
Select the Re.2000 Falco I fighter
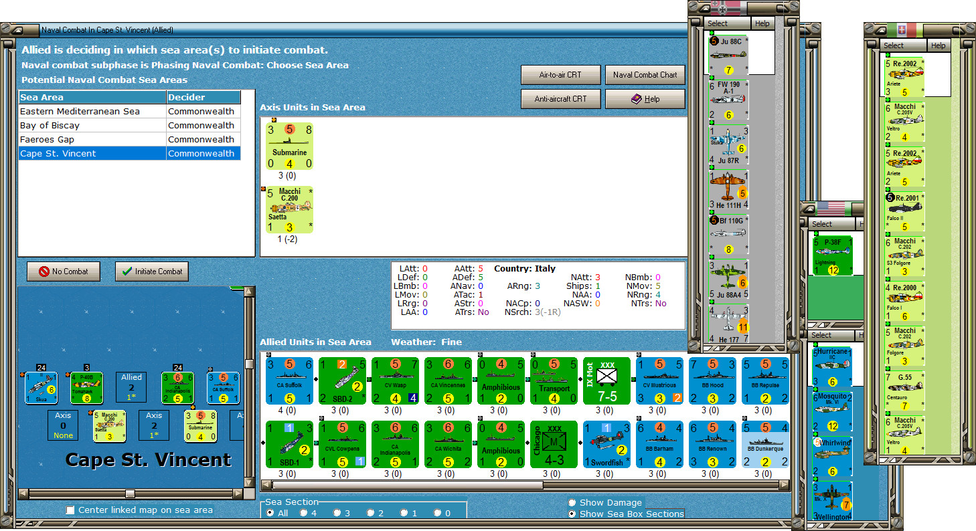coord(905,302)
